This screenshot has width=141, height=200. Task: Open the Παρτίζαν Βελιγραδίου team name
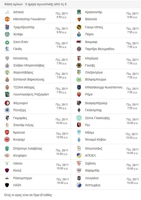pyautogui.click(x=100, y=49)
